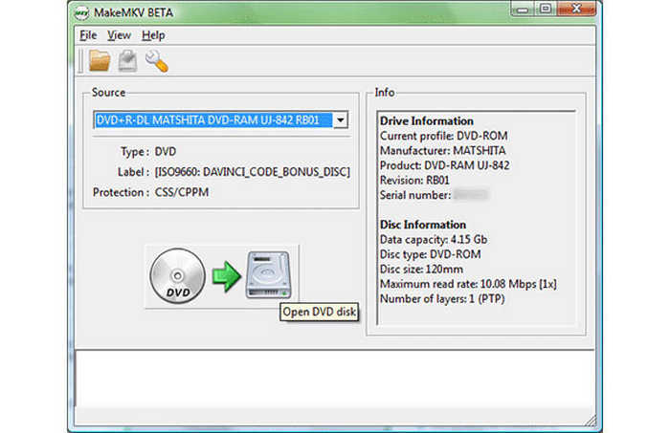
Task: Open the File menu
Action: (x=88, y=35)
